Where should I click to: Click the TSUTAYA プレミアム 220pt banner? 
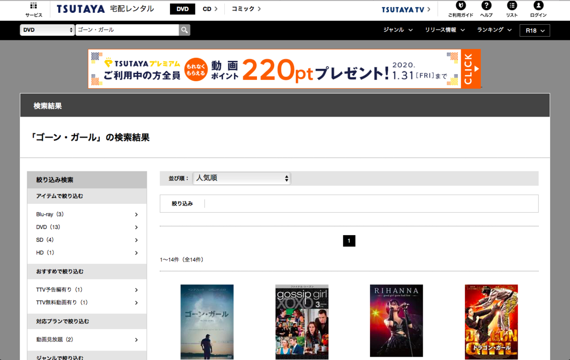[x=285, y=69]
